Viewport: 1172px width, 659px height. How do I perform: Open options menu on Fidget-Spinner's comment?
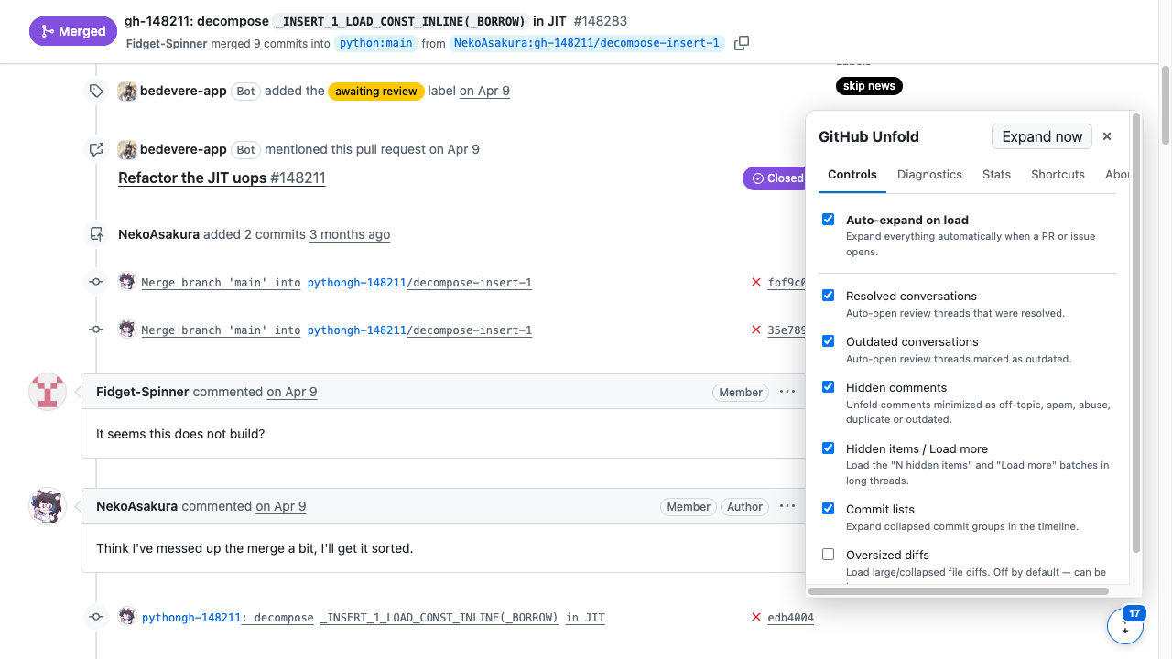[x=787, y=392]
